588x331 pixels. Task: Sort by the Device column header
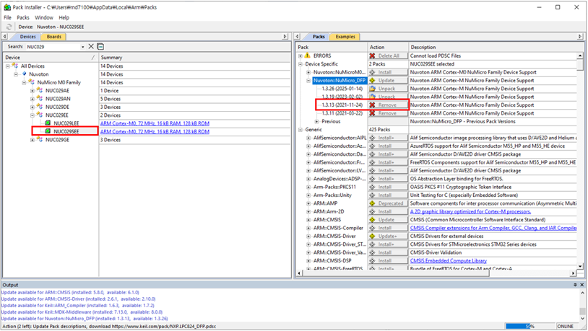point(51,57)
